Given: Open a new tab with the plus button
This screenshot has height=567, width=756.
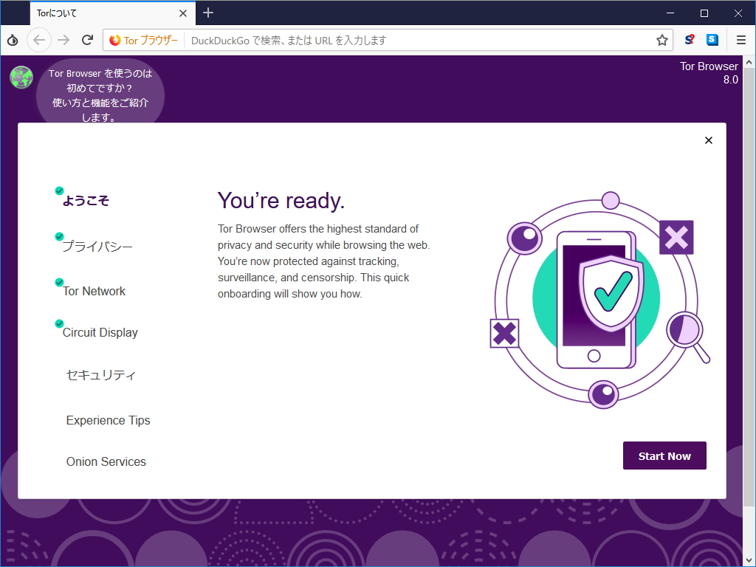Looking at the screenshot, I should coord(207,13).
